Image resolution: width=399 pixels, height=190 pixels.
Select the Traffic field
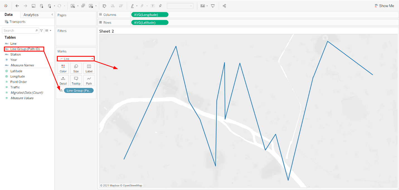click(15, 87)
